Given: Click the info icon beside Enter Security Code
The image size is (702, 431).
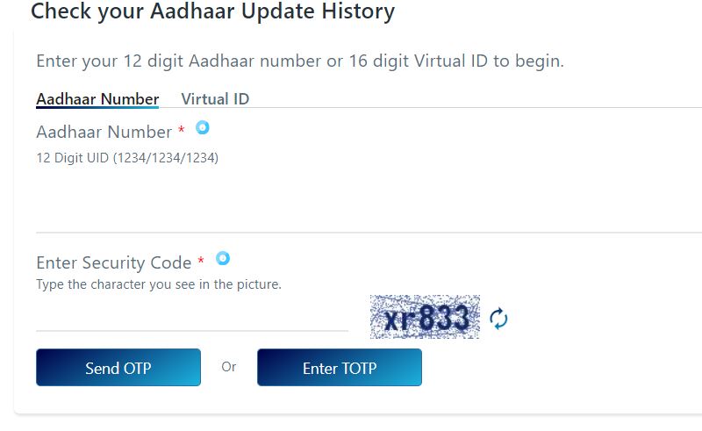Looking at the screenshot, I should point(223,258).
